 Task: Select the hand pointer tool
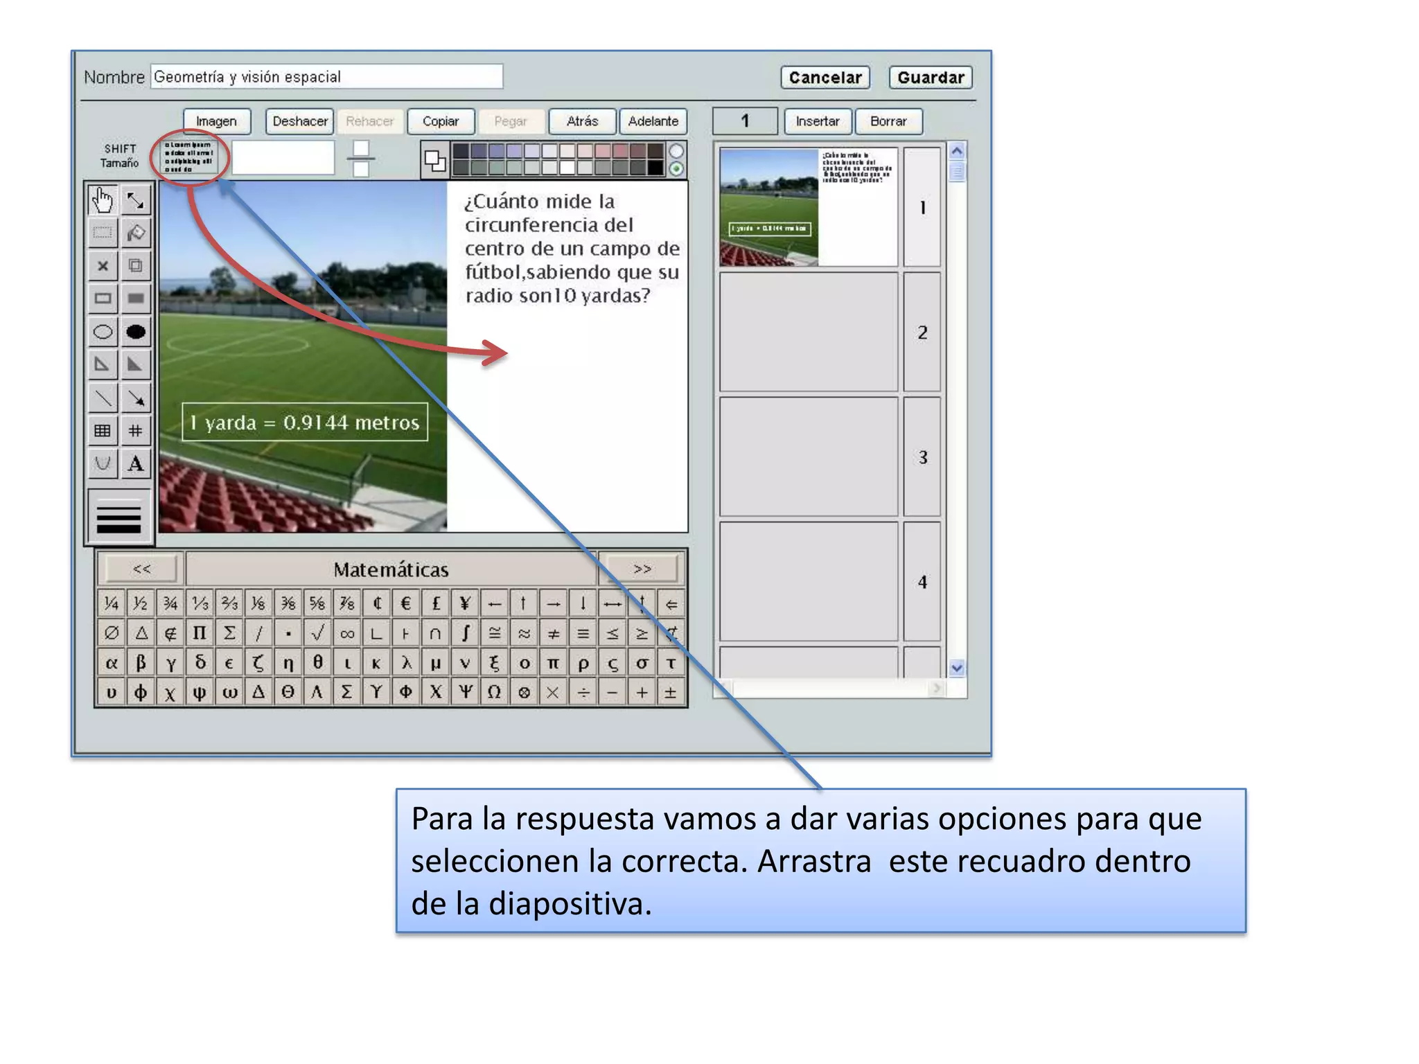(x=103, y=200)
